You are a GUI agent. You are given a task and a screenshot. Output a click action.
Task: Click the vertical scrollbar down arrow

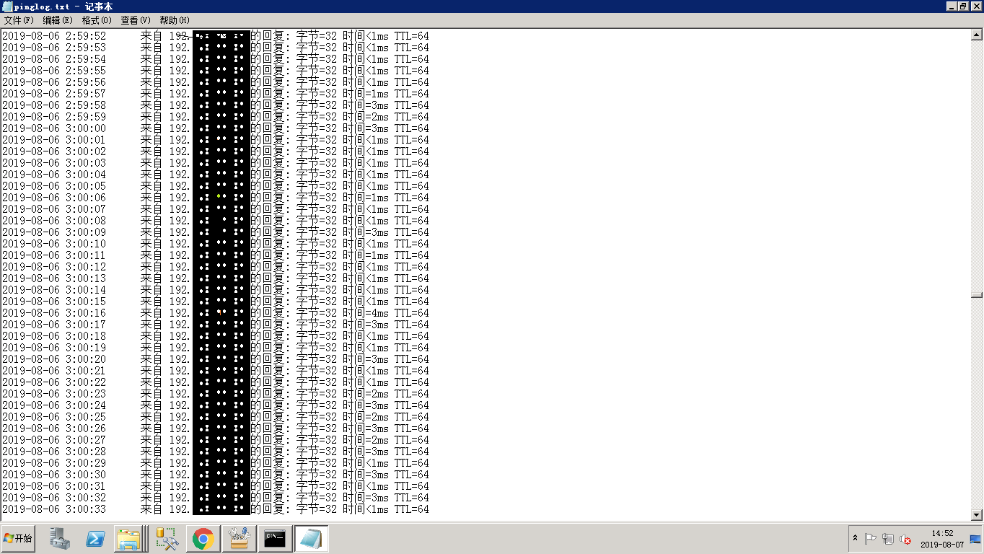pos(977,515)
